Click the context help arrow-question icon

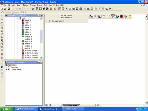33,9
